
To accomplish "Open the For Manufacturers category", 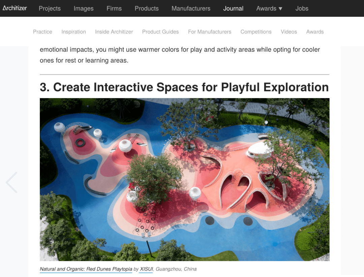I will click(210, 32).
